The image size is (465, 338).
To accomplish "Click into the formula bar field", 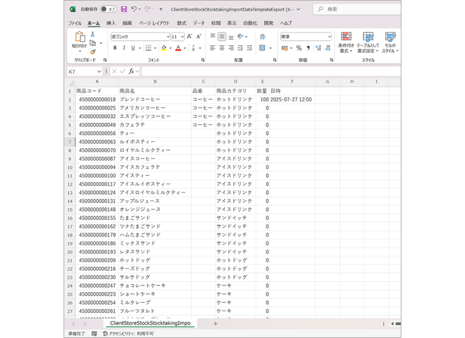I will pos(271,72).
